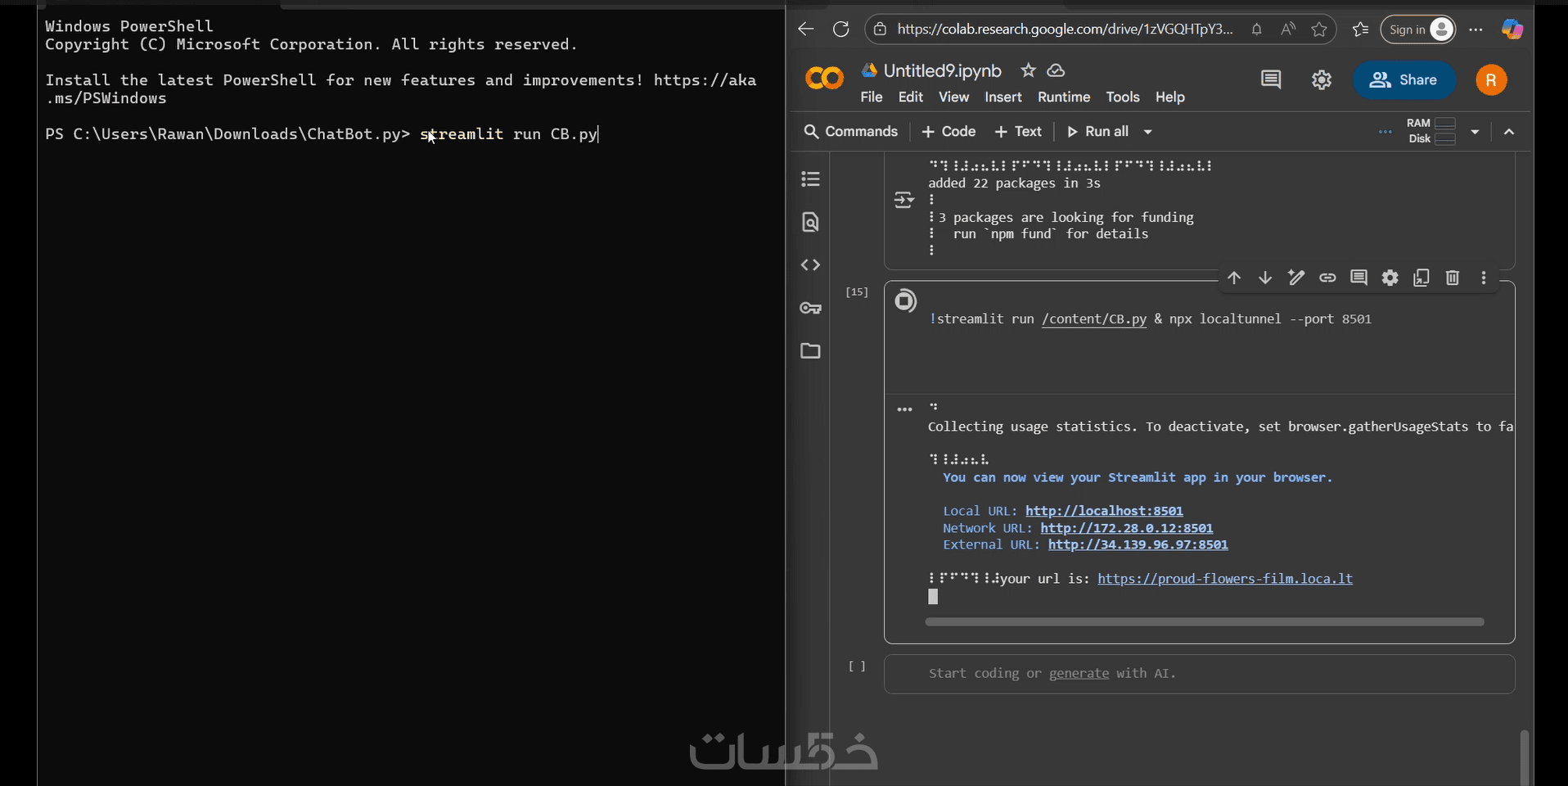Image resolution: width=1568 pixels, height=786 pixels.
Task: Open the proud-flowers-film.loca.lt tunnel link
Action: click(x=1225, y=579)
